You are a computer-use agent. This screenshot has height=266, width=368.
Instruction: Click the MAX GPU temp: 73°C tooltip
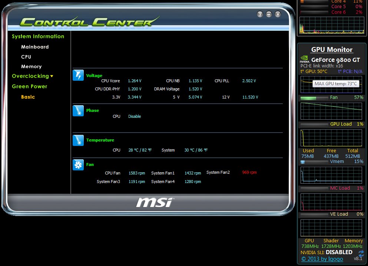336,84
